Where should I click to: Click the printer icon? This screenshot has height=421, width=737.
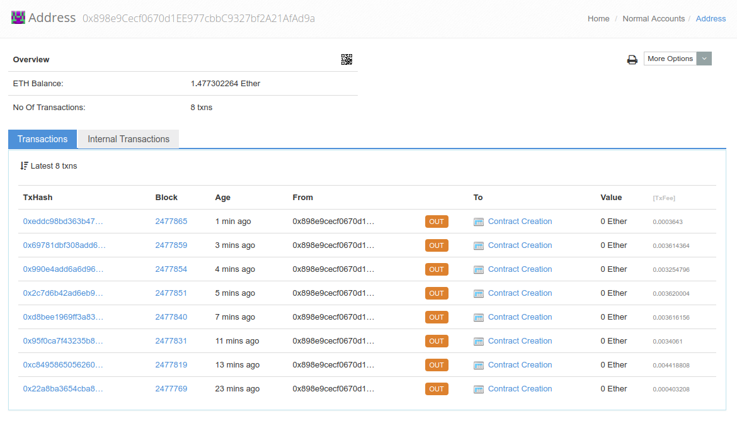tap(632, 59)
